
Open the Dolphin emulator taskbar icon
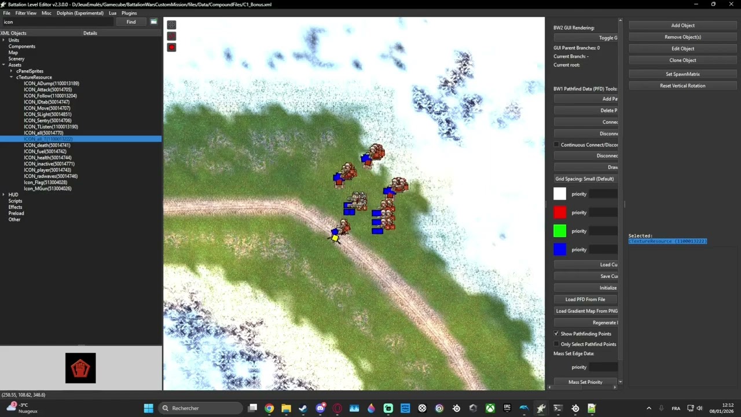coord(524,408)
